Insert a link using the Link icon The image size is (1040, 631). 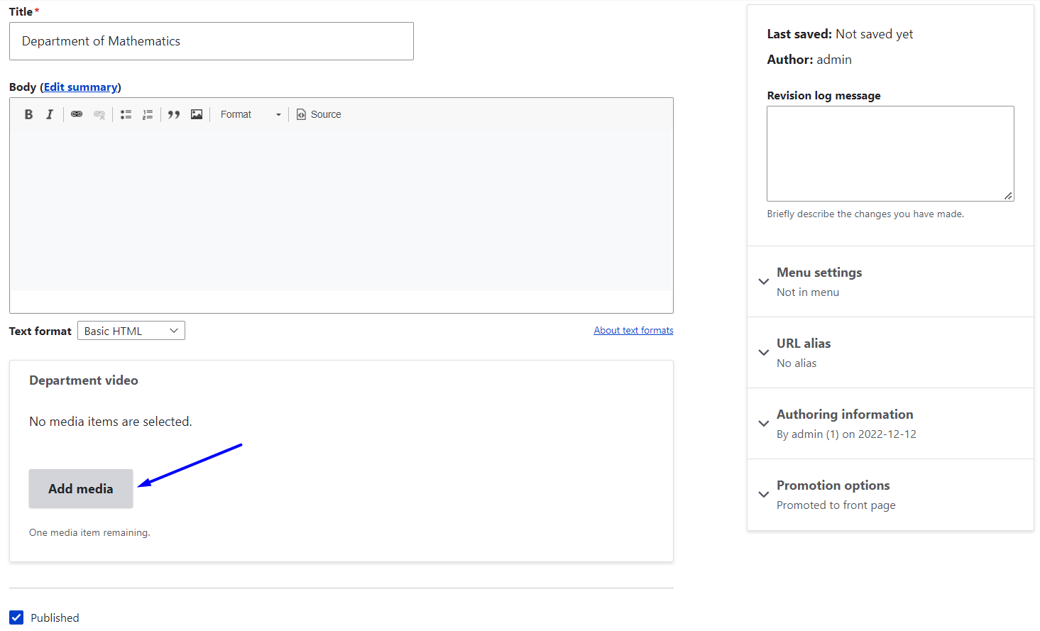coord(77,114)
